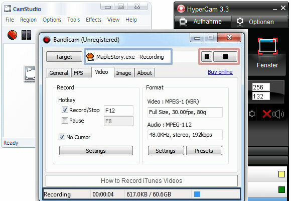Click the video format box 'Full Size, 30.00fps, 80q'
291x201 pixels.
[185, 112]
